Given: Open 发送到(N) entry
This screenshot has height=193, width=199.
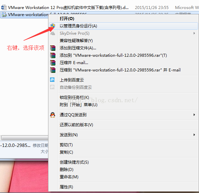Looking at the screenshot, I should coord(123,135).
